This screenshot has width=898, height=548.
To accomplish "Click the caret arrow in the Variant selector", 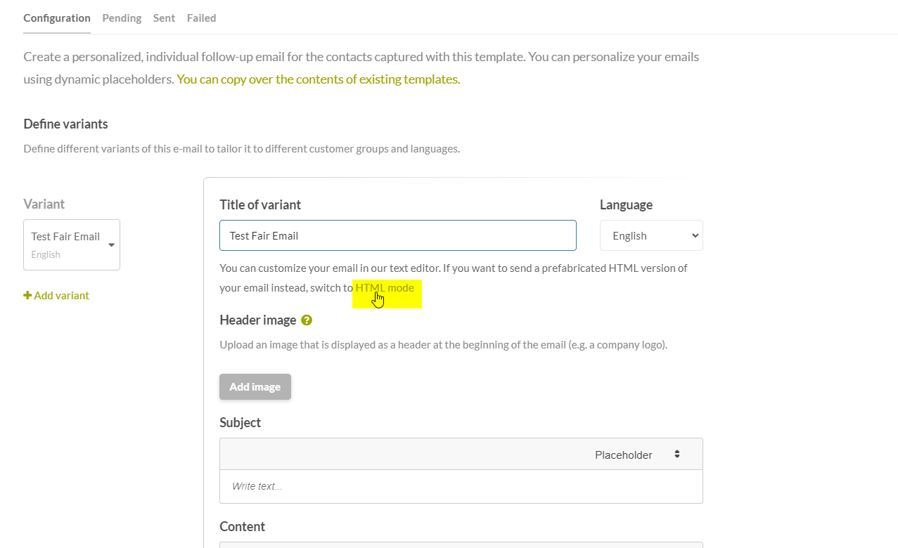I will 111,245.
